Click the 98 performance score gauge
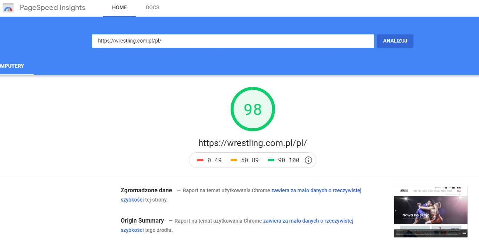The image size is (479, 247). click(252, 109)
